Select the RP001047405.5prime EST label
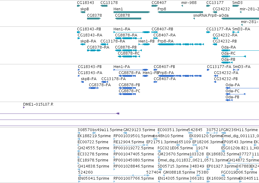Screen dimensions: 259x183 pyautogui.click(x=134, y=154)
